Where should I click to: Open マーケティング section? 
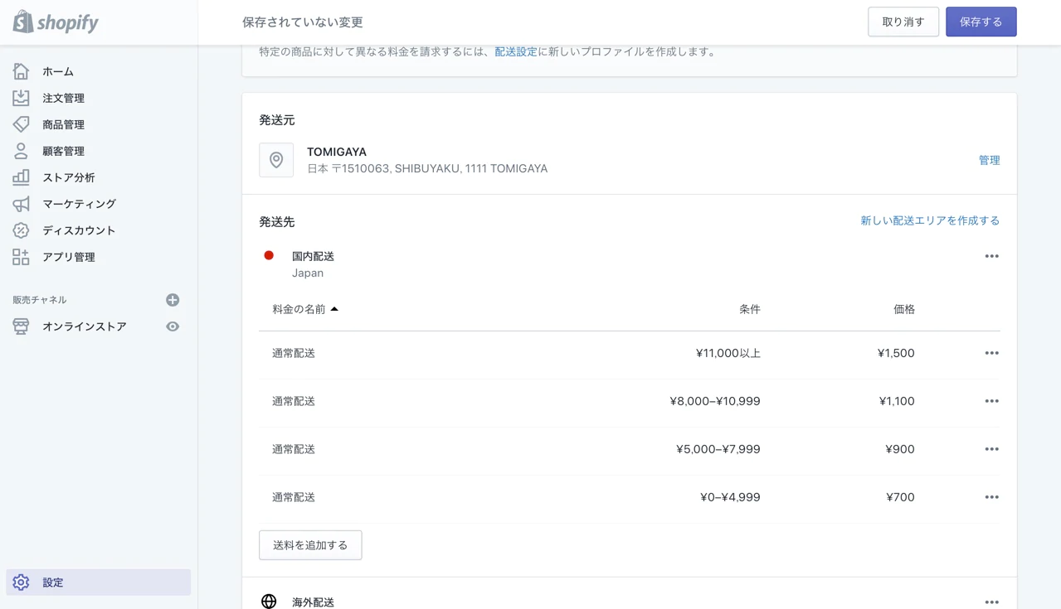click(79, 204)
